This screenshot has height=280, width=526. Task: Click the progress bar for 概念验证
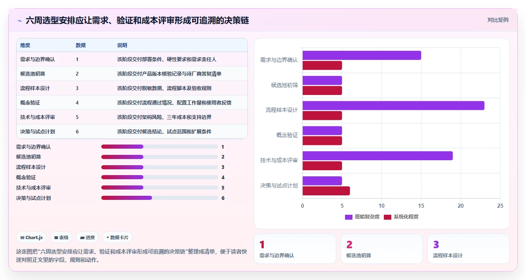tap(159, 177)
